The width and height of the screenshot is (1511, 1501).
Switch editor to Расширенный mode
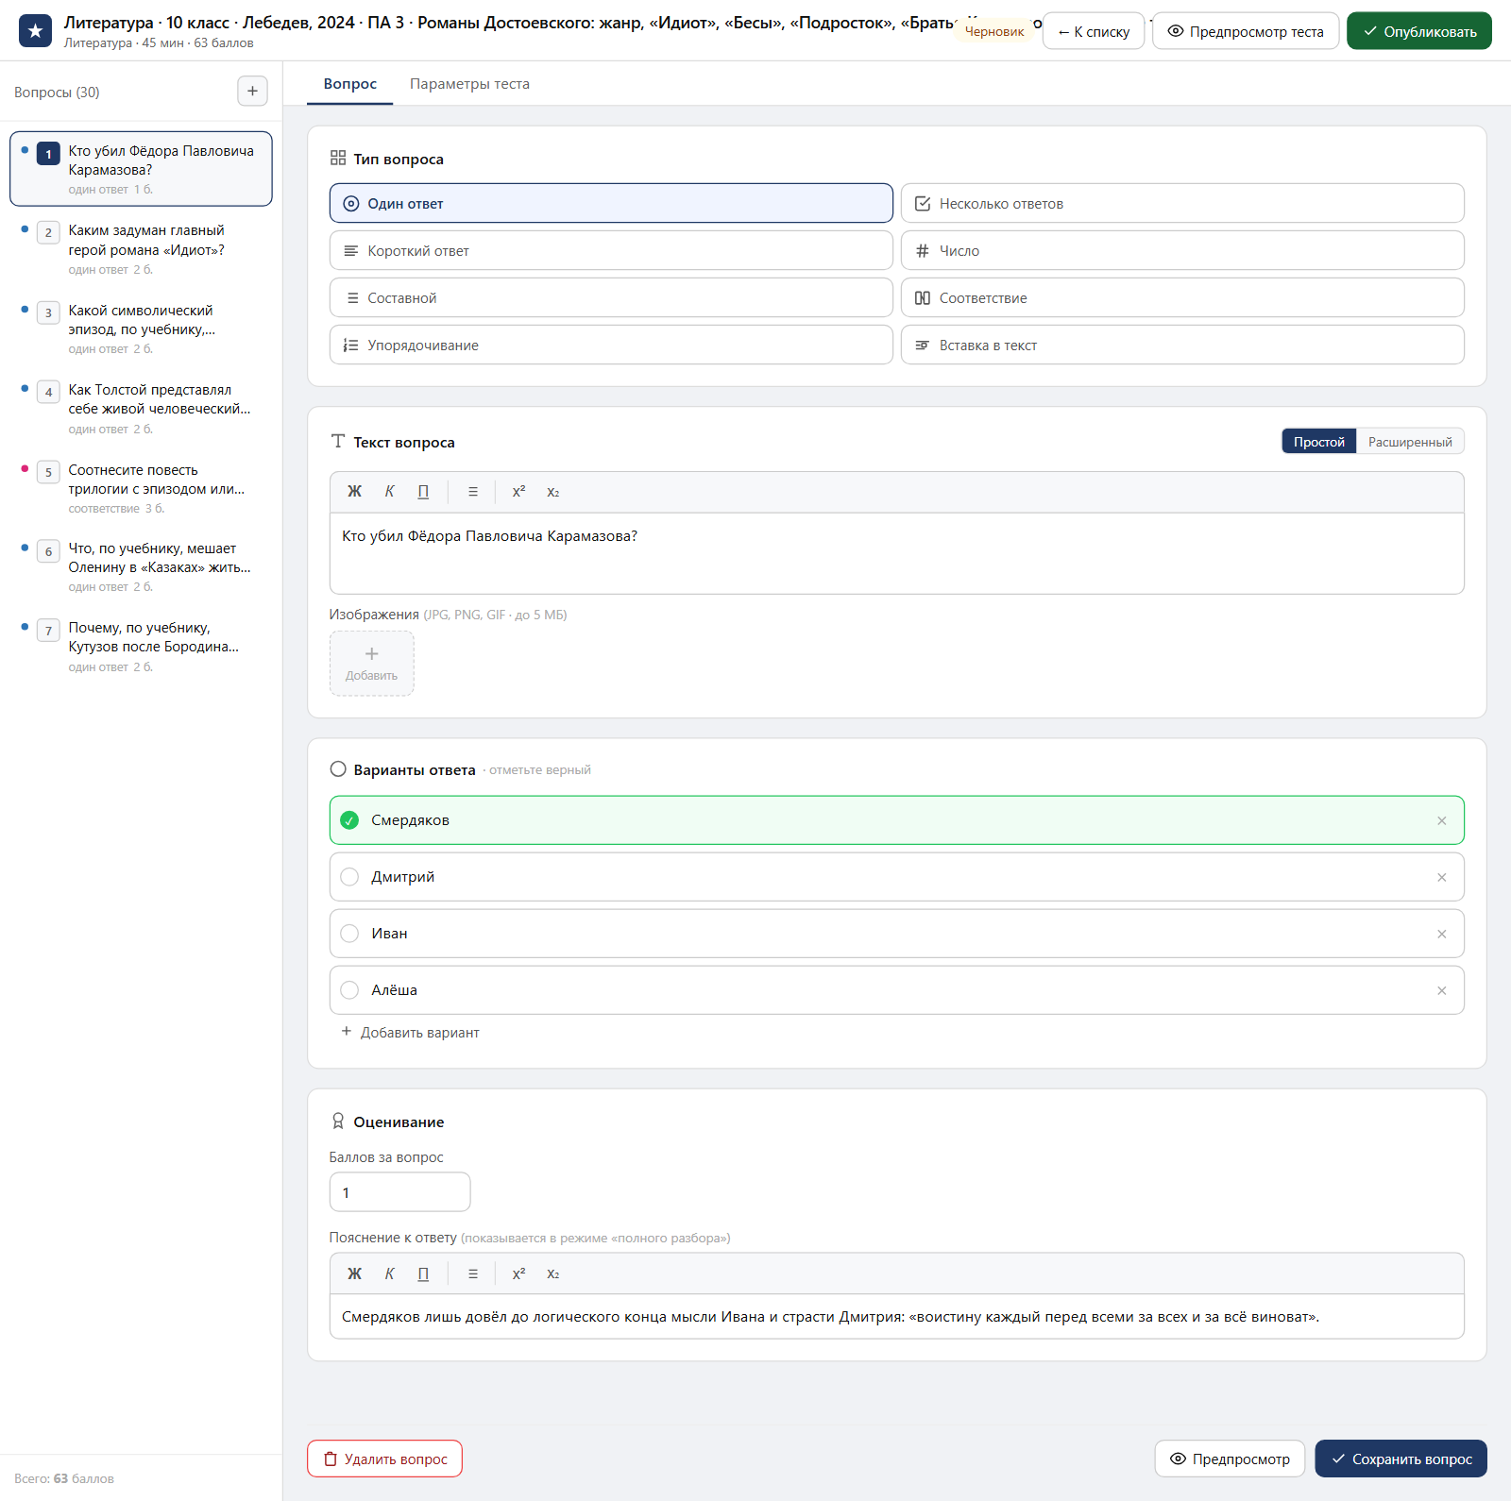click(1410, 442)
